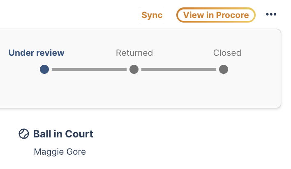
Task: Click blank area right of Maggie Gore
Action: click(186, 152)
